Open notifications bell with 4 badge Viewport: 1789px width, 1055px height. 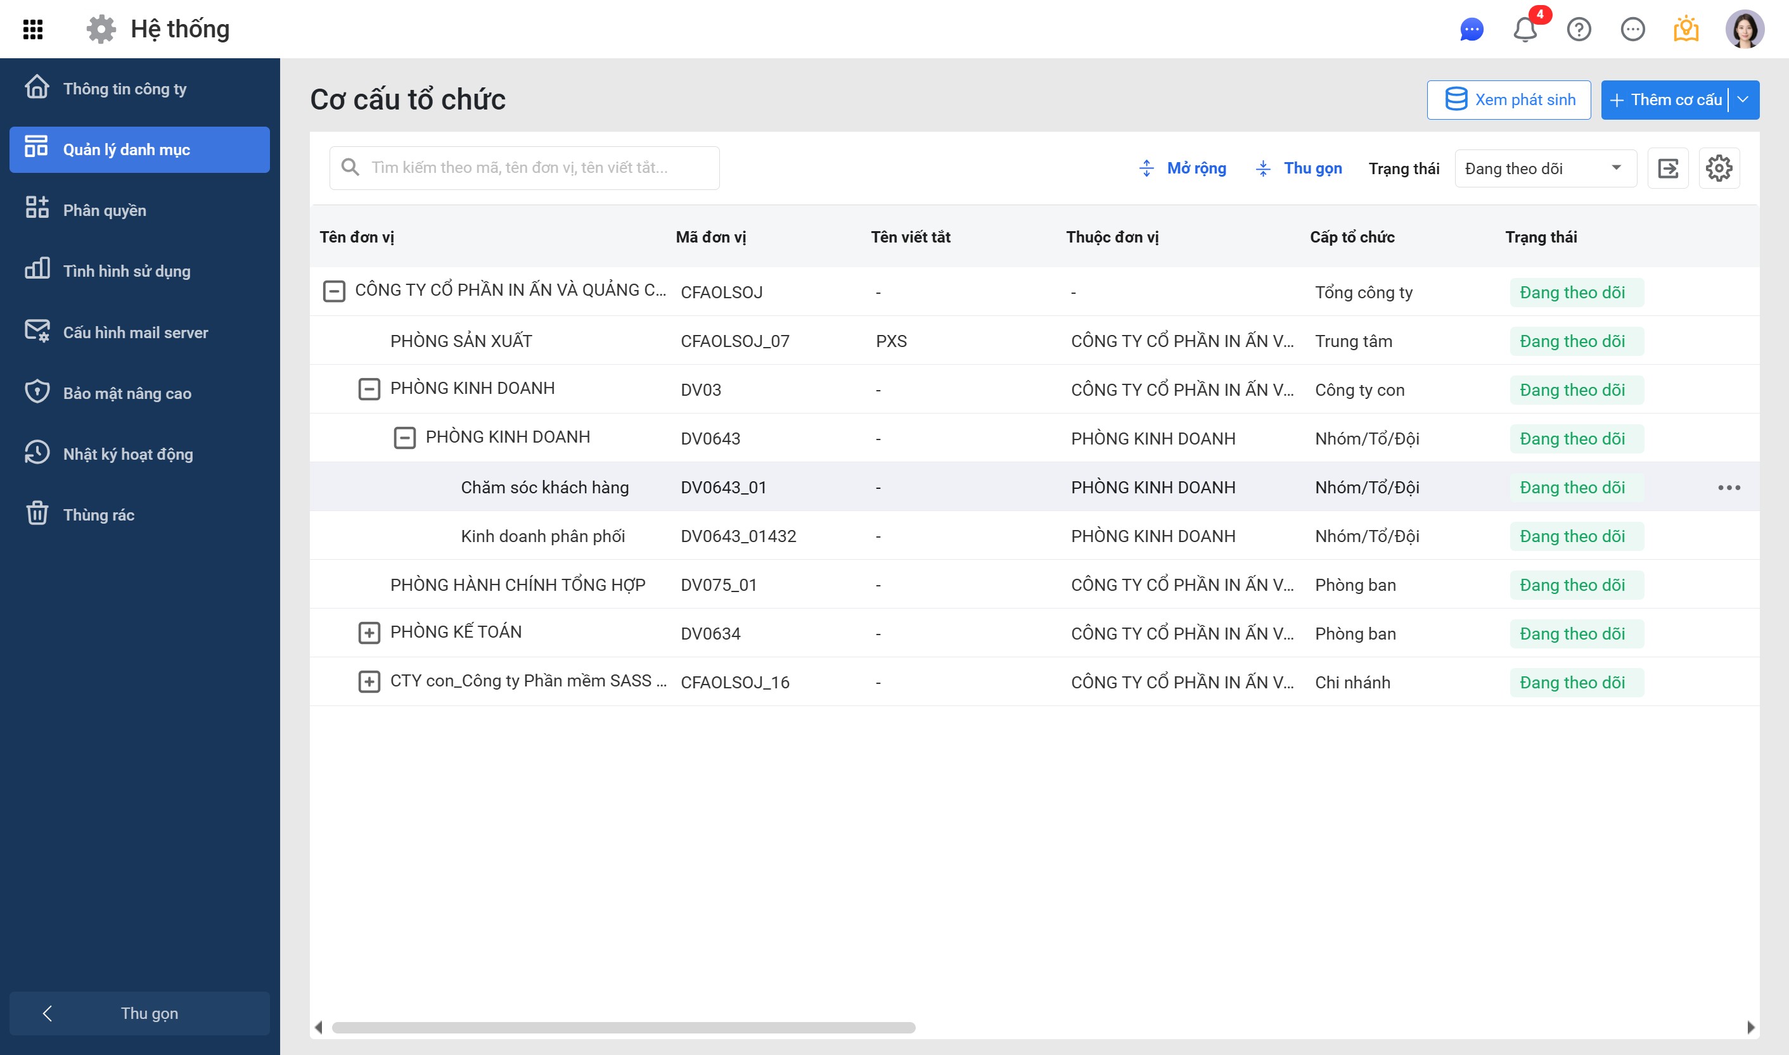pos(1525,28)
